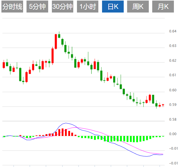Switch to the 月K monthly chart
Screen dimensions: 183x167
pos(163,7)
